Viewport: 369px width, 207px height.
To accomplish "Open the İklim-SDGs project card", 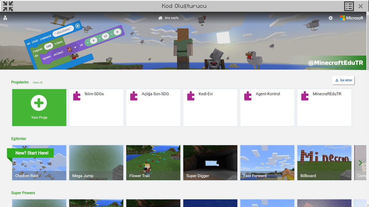I will [x=96, y=108].
